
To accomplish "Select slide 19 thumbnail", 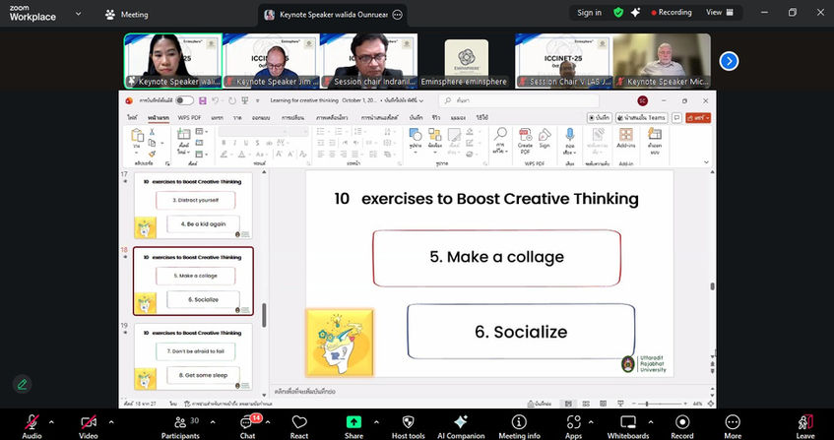I will point(193,356).
